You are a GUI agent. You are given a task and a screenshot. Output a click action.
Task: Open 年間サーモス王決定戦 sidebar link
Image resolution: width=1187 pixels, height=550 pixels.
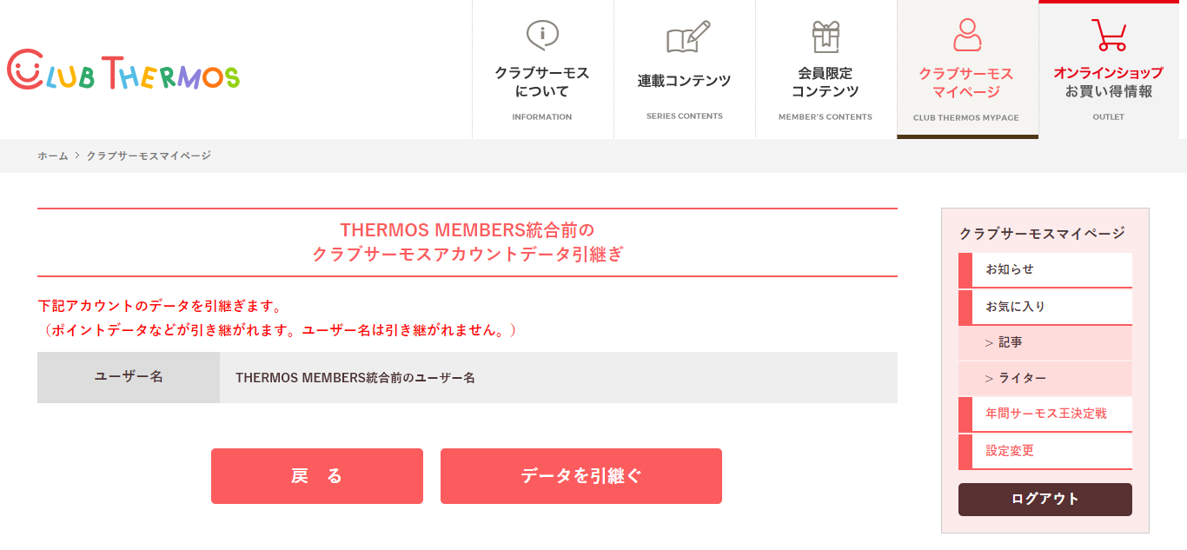1045,414
